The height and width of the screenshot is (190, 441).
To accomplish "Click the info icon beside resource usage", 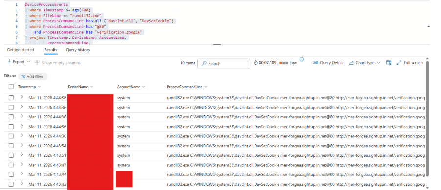I will (x=302, y=59).
